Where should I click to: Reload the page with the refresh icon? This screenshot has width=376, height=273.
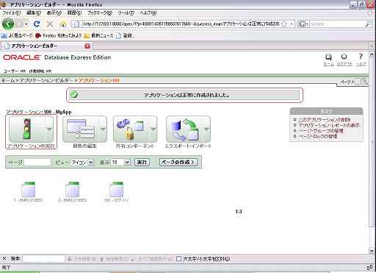click(x=37, y=24)
